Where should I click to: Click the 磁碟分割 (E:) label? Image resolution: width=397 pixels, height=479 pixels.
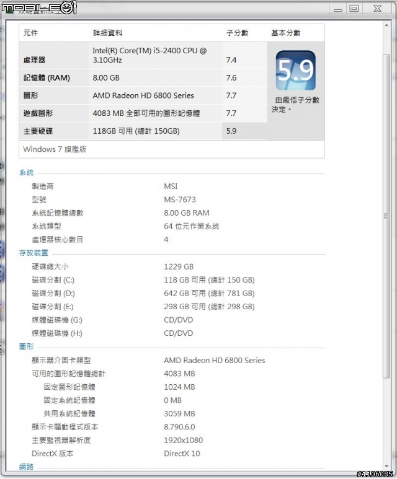53,307
